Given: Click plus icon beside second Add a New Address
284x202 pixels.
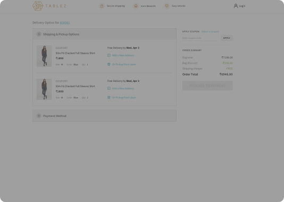Looking at the screenshot, I should 109,88.
